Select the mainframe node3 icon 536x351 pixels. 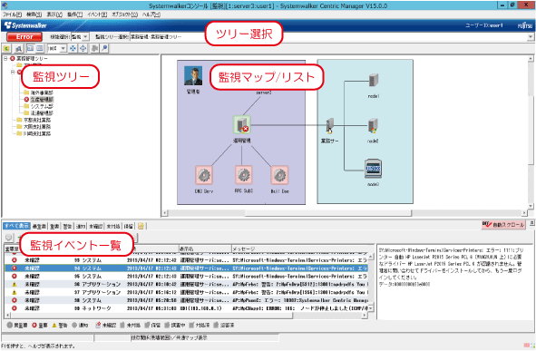pos(373,169)
